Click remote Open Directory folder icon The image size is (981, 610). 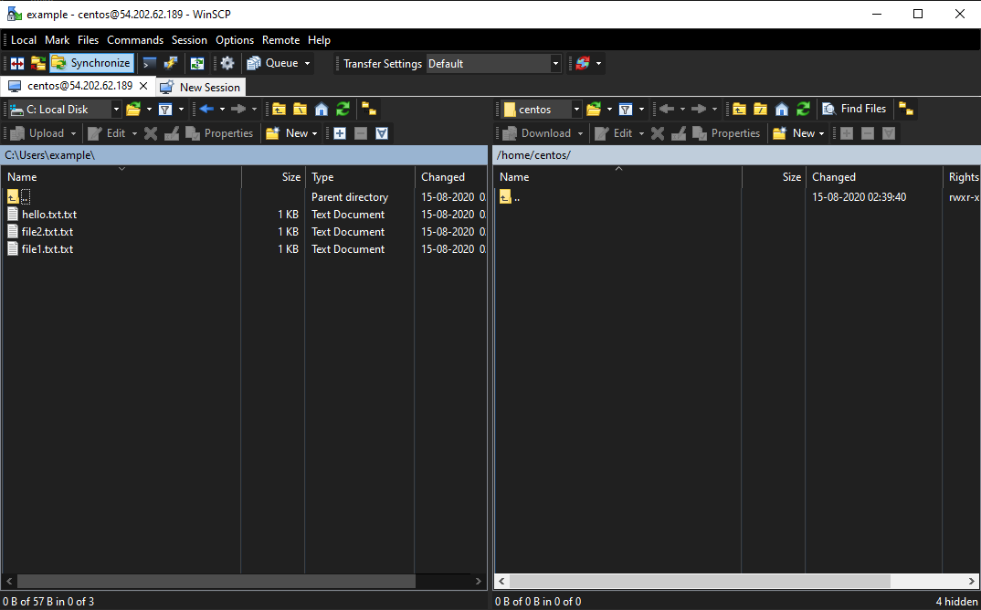pos(594,110)
